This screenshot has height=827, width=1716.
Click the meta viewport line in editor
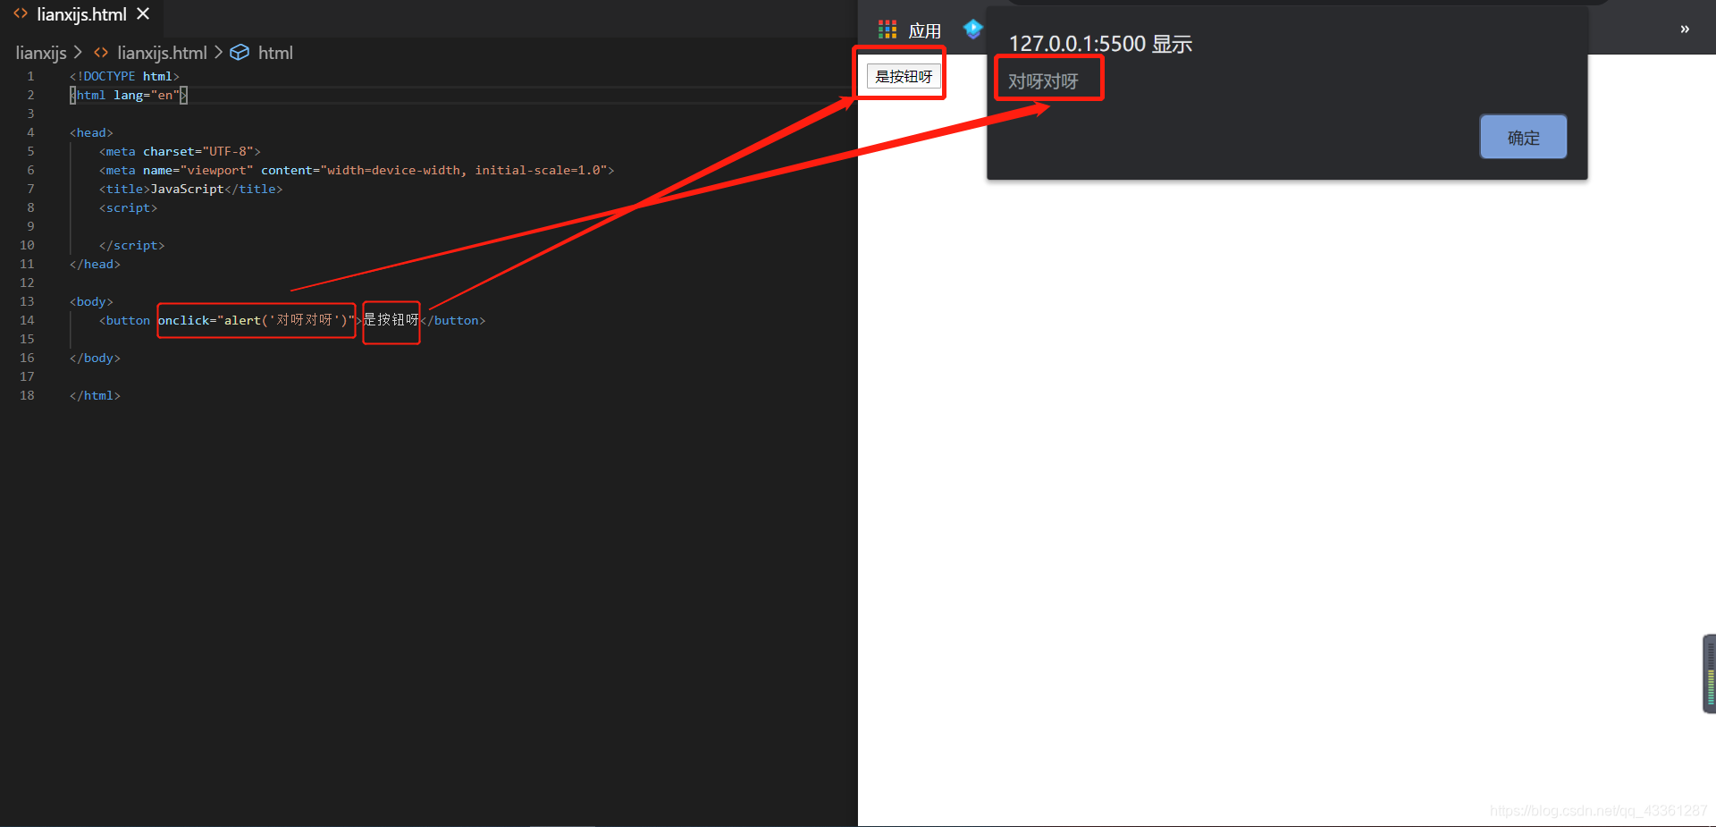click(x=357, y=170)
